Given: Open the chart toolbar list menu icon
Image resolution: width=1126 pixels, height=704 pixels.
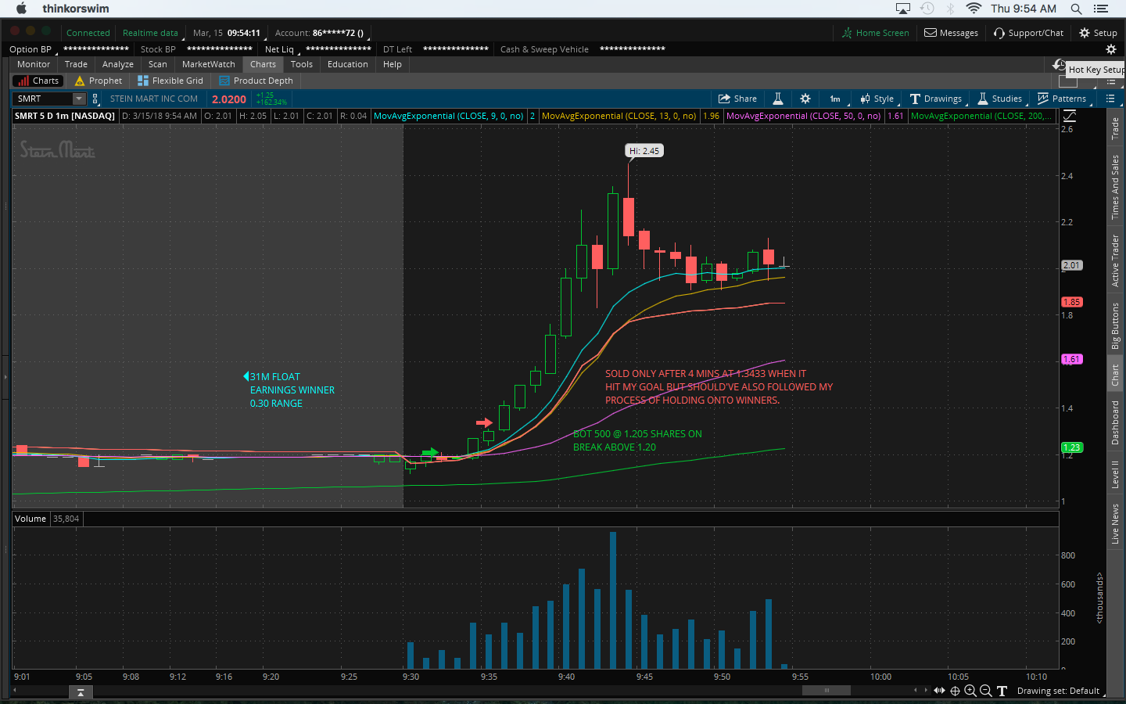Looking at the screenshot, I should (x=1110, y=99).
